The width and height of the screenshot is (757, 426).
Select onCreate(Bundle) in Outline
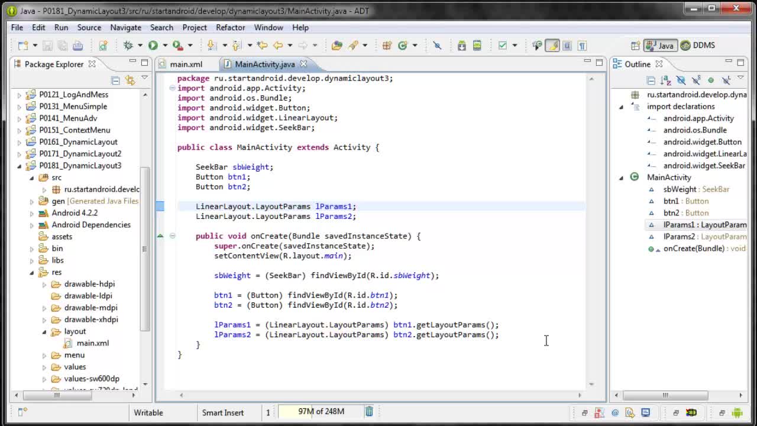click(693, 248)
